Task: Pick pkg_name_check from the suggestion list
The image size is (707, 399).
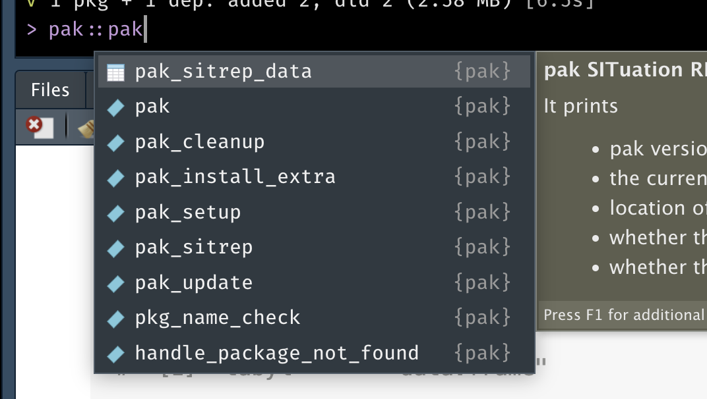Action: tap(218, 317)
